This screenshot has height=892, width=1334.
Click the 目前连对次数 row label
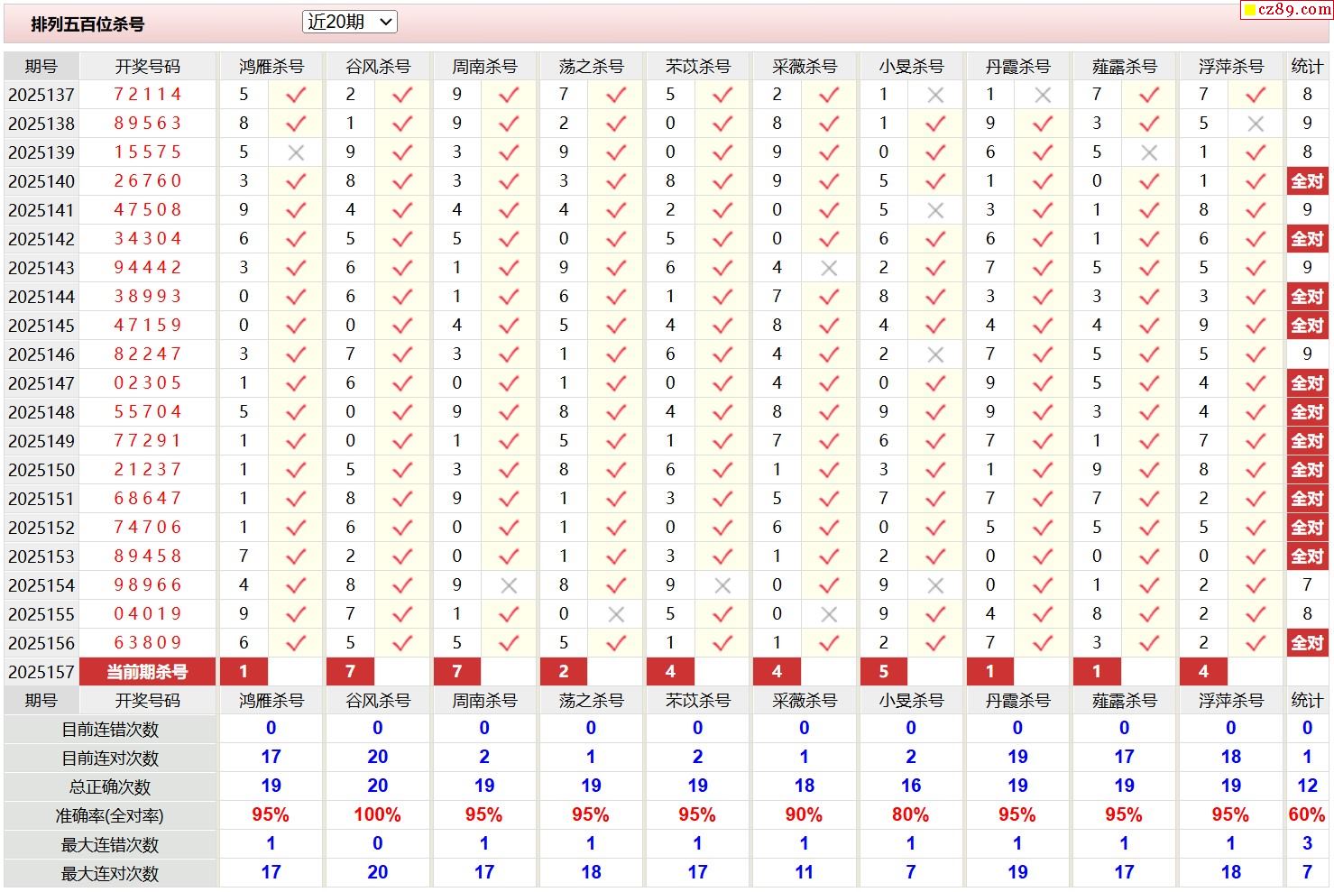pyautogui.click(x=110, y=759)
